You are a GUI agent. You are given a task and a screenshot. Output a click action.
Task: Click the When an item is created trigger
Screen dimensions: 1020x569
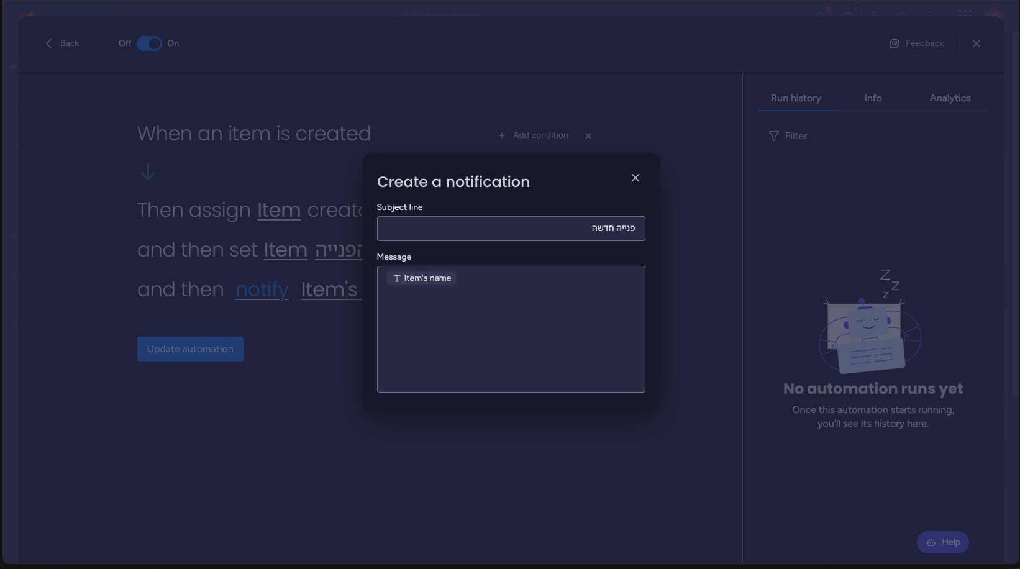click(254, 134)
